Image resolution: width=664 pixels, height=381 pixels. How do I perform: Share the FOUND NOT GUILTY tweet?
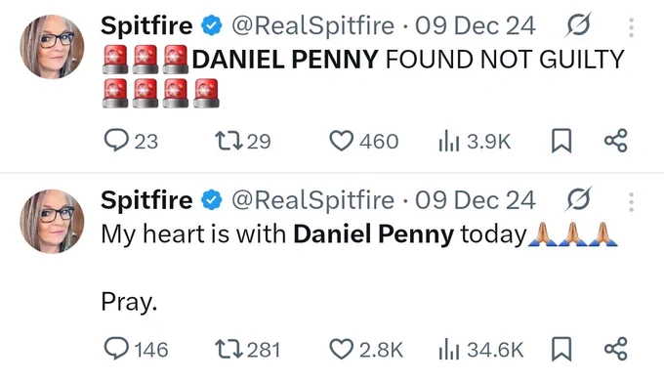tap(616, 141)
